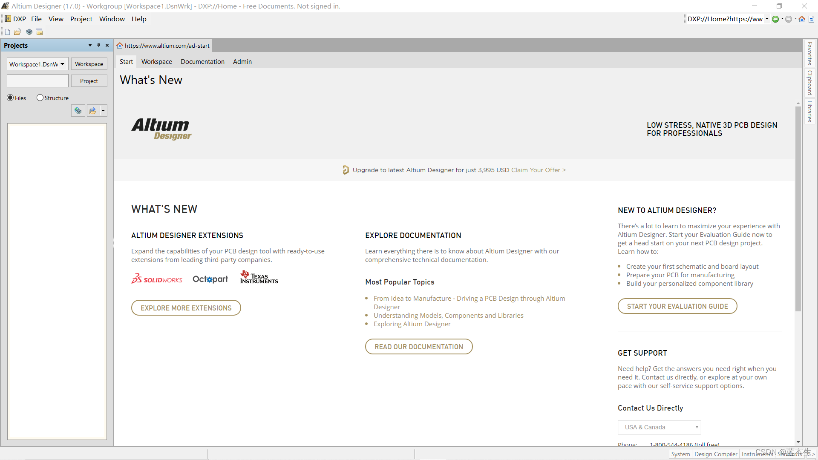Open the Projects panel options arrow
The image size is (818, 460).
tap(90, 45)
